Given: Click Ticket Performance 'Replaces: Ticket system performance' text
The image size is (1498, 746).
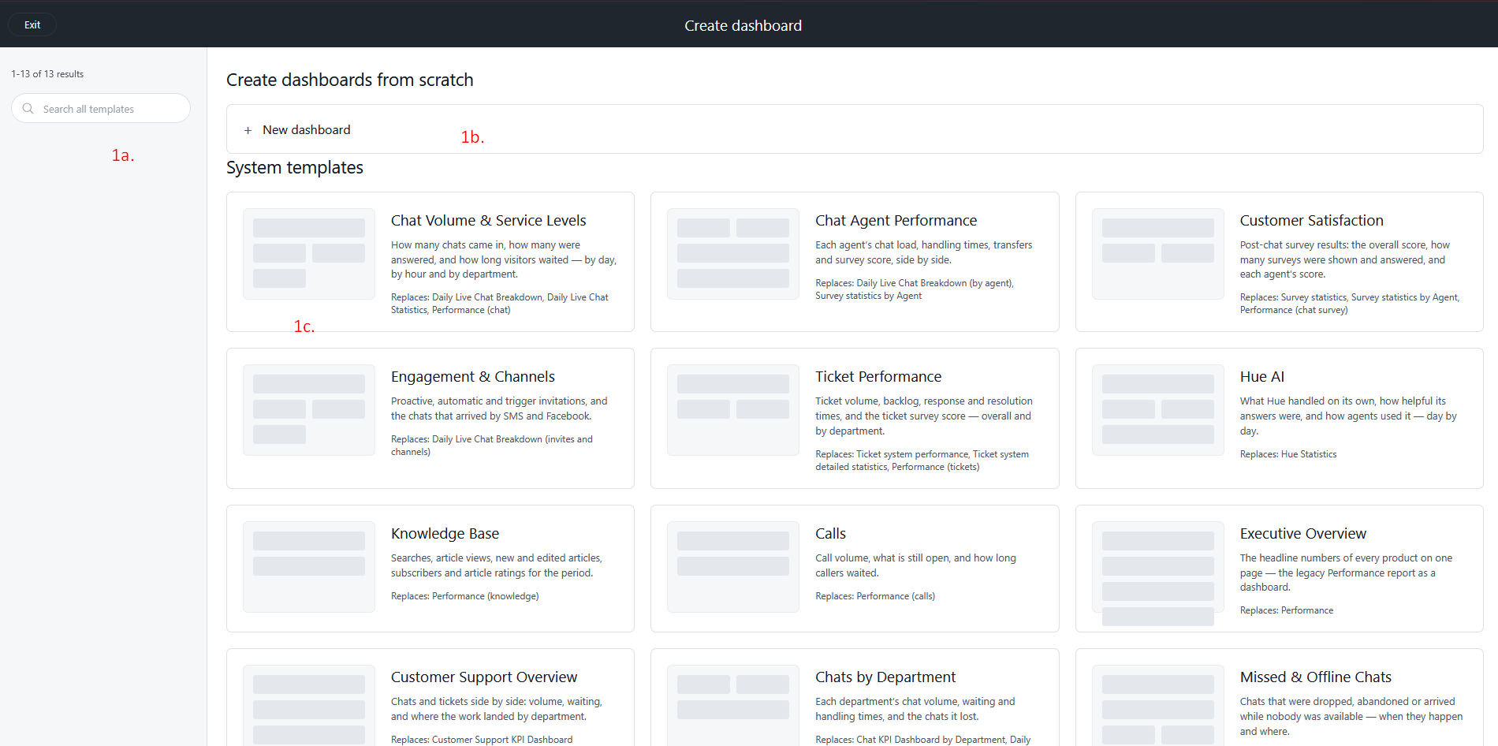Looking at the screenshot, I should coord(922,461).
